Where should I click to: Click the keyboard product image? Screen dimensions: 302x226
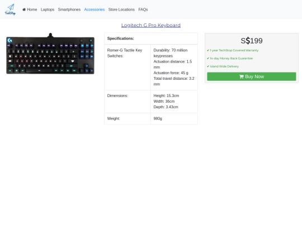pos(50,54)
